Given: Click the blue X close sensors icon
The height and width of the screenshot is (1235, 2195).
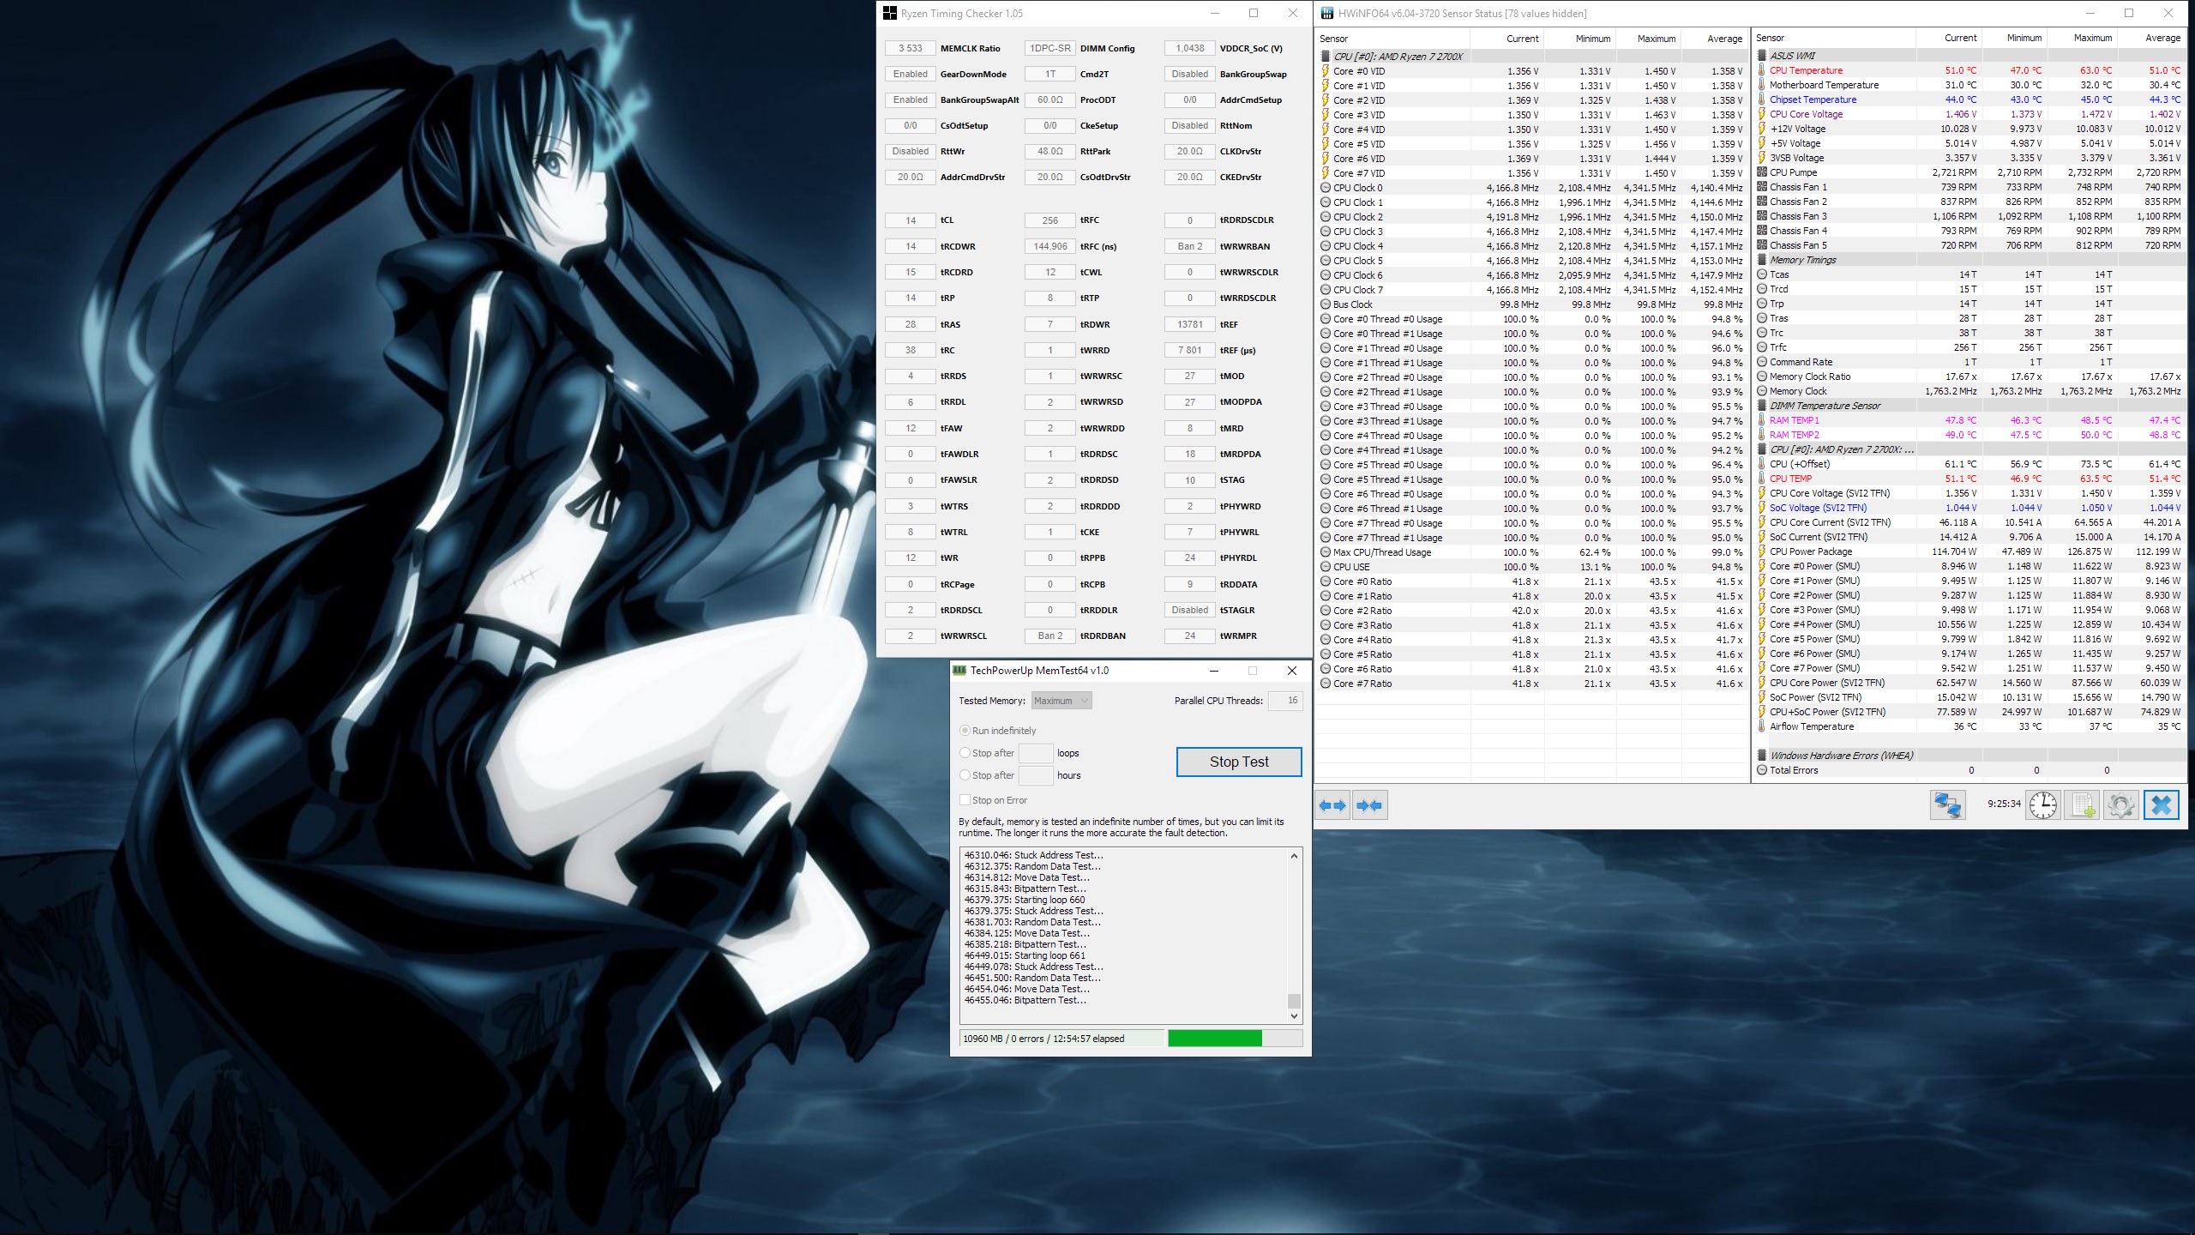Looking at the screenshot, I should pyautogui.click(x=2162, y=805).
